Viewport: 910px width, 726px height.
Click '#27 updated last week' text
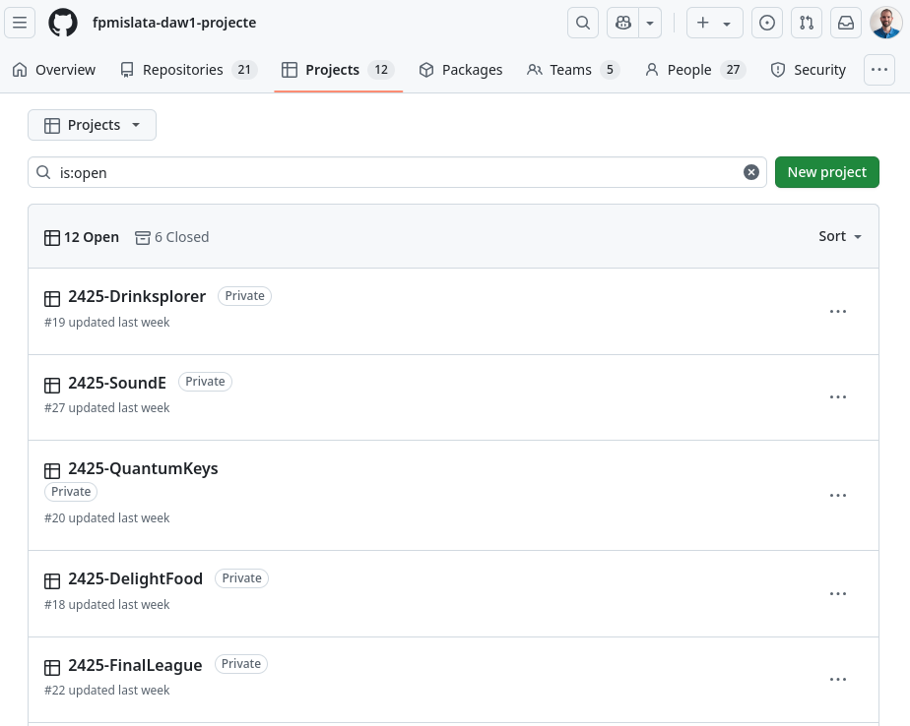[106, 408]
